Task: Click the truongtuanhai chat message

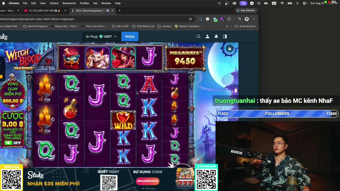Action: click(274, 101)
